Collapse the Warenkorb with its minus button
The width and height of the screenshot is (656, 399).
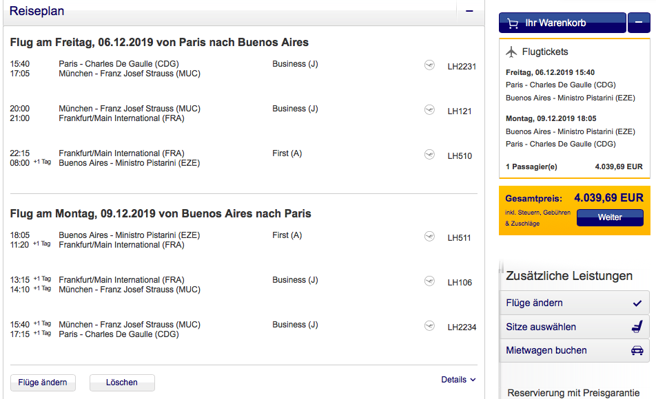coord(638,23)
